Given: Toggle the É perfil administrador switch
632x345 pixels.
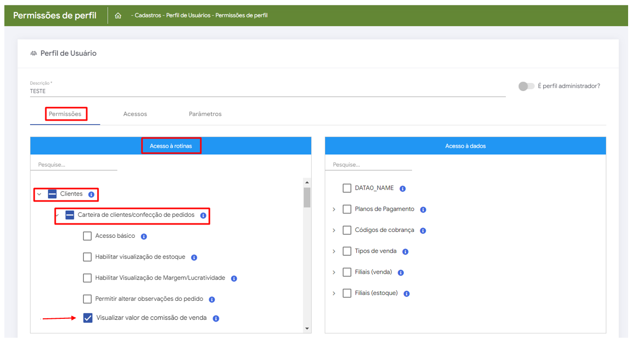Looking at the screenshot, I should 526,86.
